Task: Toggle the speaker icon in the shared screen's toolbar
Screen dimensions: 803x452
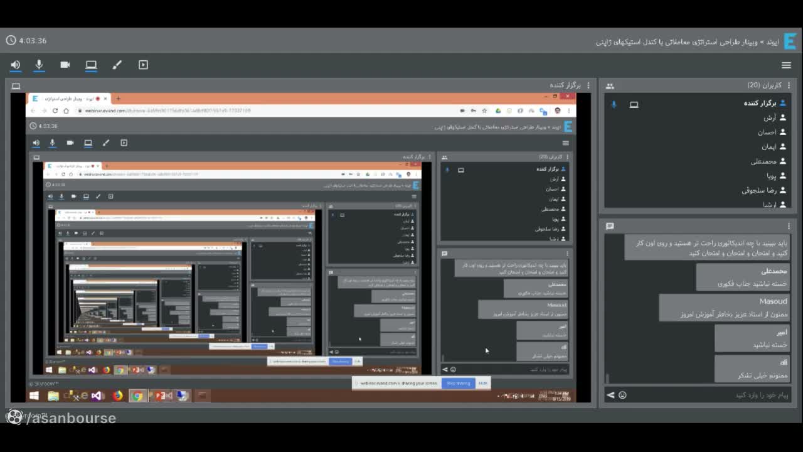Action: point(36,143)
